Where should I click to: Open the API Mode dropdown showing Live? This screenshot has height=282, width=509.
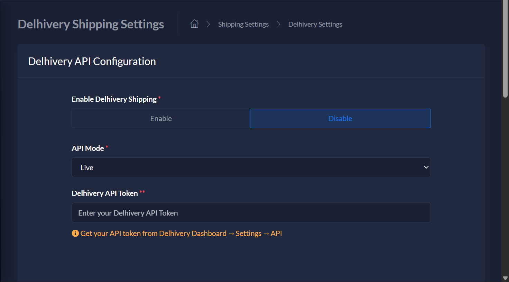coord(251,167)
